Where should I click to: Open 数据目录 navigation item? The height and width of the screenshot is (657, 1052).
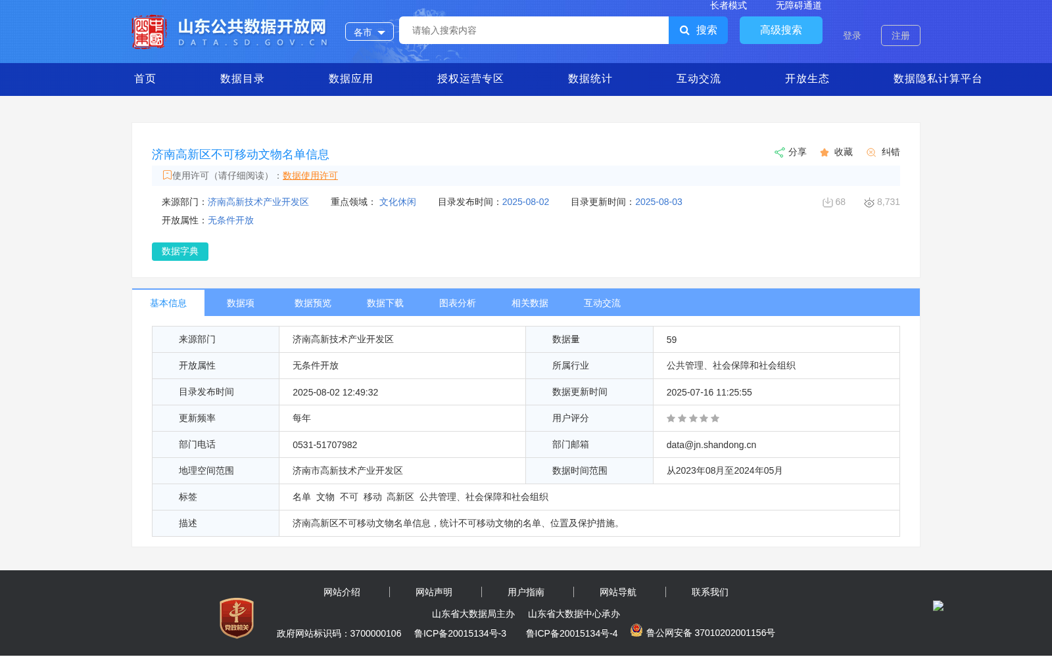[243, 79]
